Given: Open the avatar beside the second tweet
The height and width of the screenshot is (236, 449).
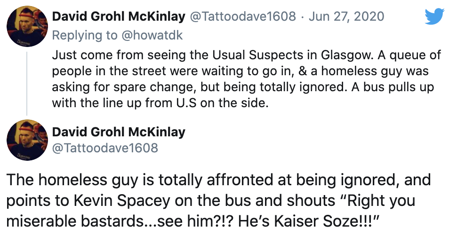Looking at the screenshot, I should tap(27, 140).
